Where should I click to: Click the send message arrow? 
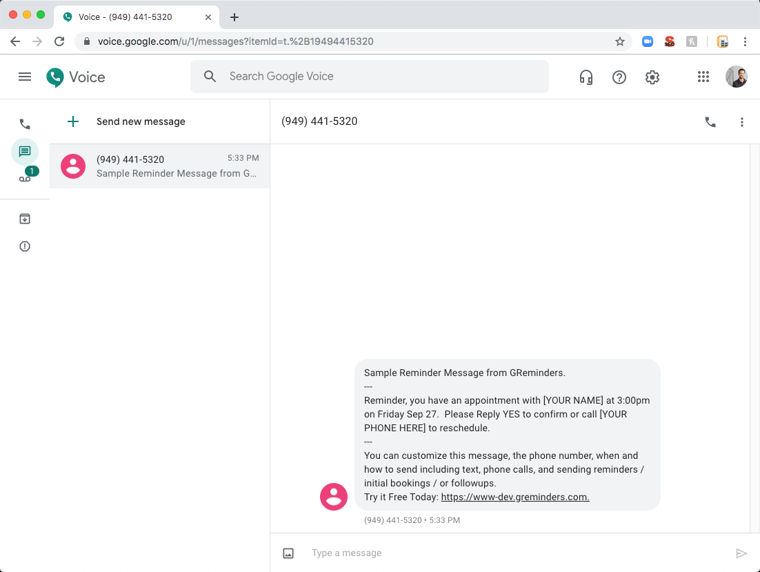click(x=741, y=553)
